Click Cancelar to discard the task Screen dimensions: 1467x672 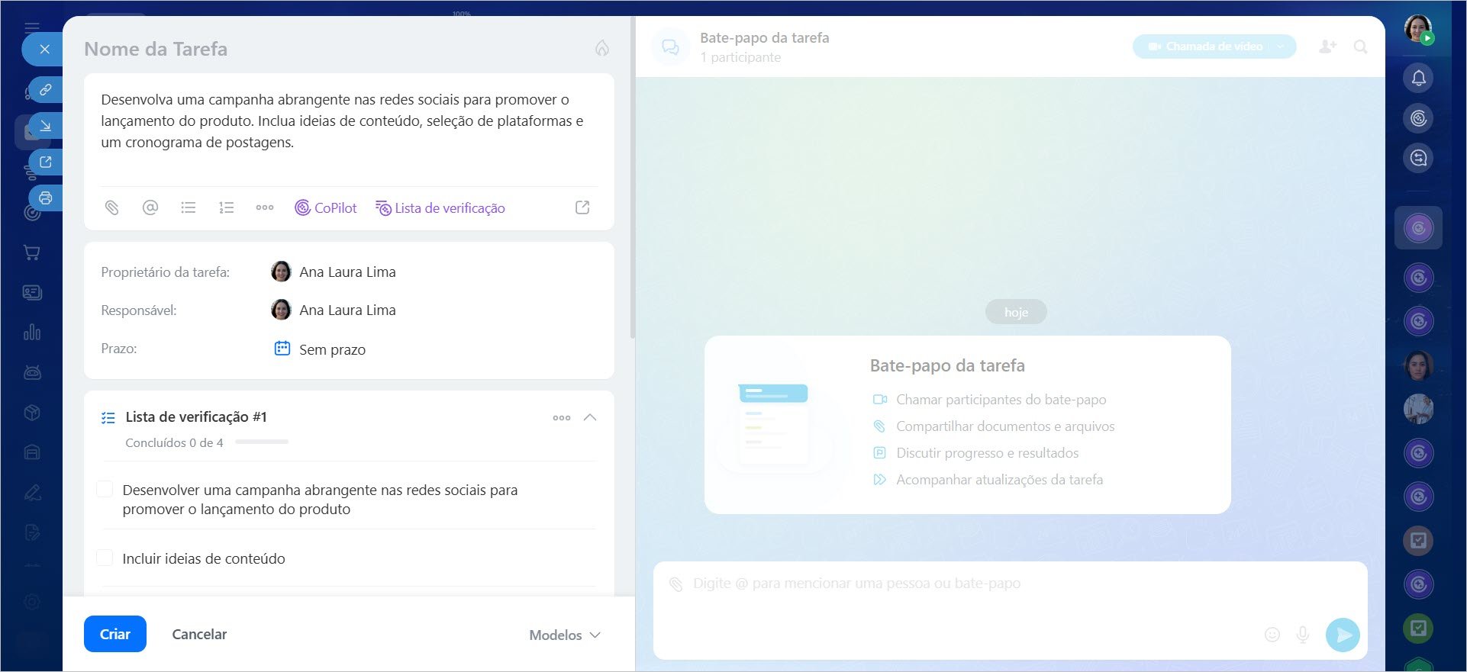[199, 634]
